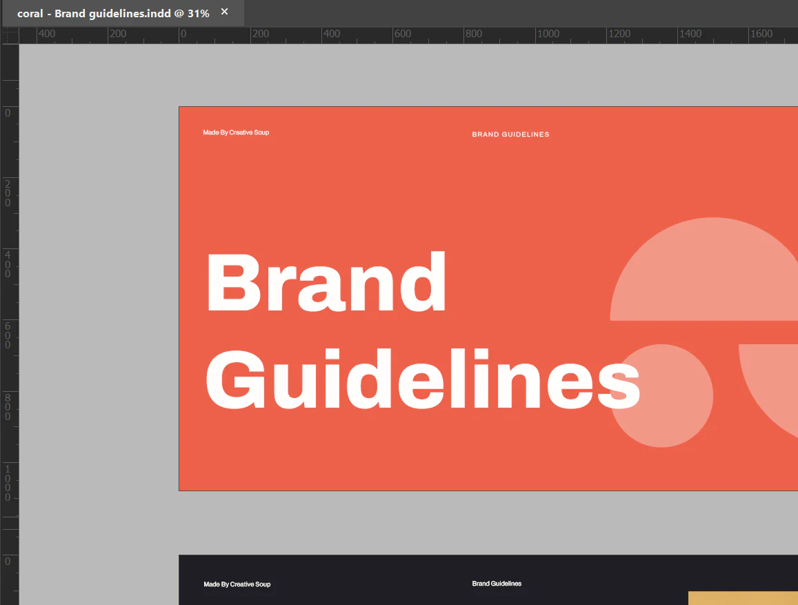Select the tan rectangle on the dark page
The width and height of the screenshot is (798, 605).
(742, 598)
